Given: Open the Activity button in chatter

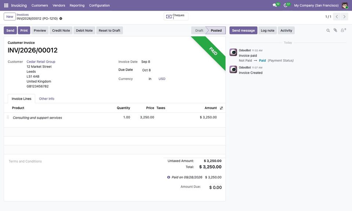Looking at the screenshot, I should click(286, 30).
